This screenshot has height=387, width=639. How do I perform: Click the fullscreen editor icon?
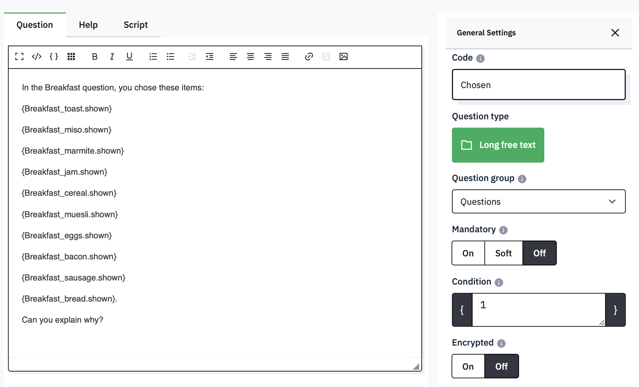[x=19, y=56]
